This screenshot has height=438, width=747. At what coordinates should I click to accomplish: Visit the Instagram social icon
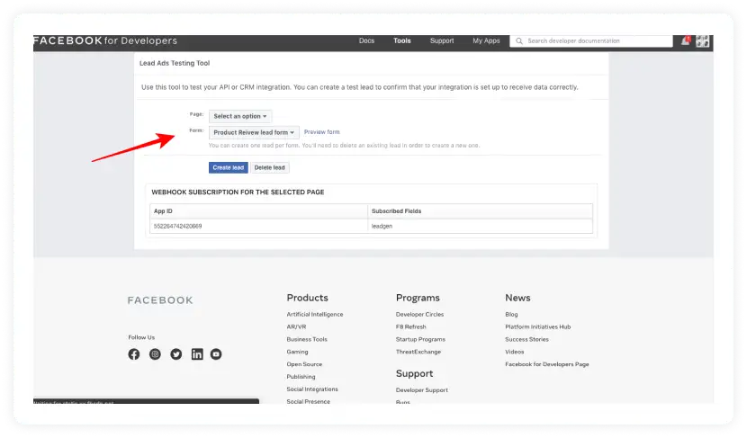pos(155,354)
